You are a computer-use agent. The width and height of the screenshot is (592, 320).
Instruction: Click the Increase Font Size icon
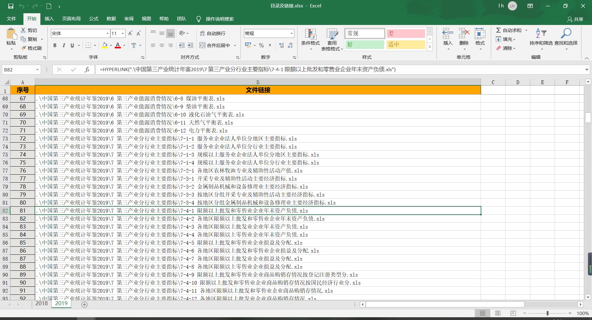click(130, 33)
